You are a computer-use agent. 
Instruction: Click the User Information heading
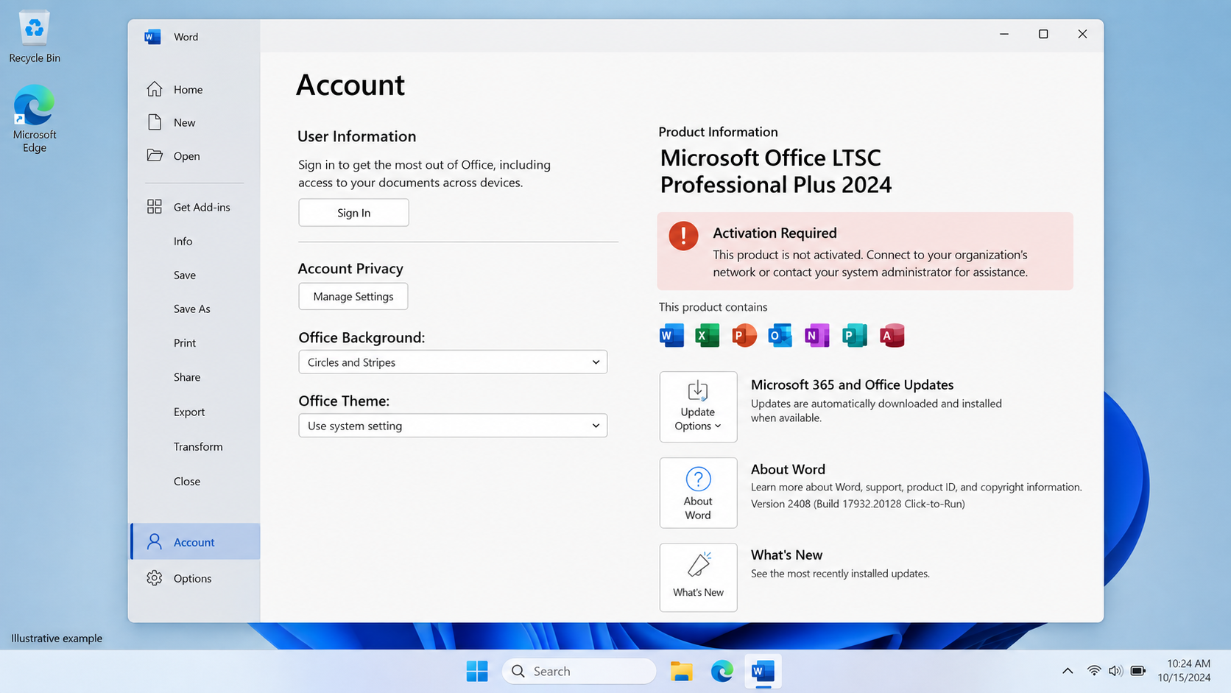(357, 136)
